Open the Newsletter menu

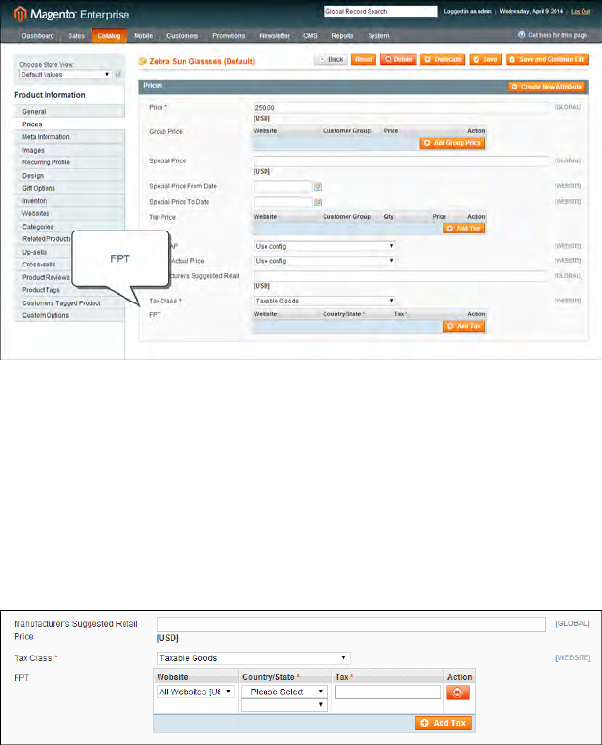(274, 36)
